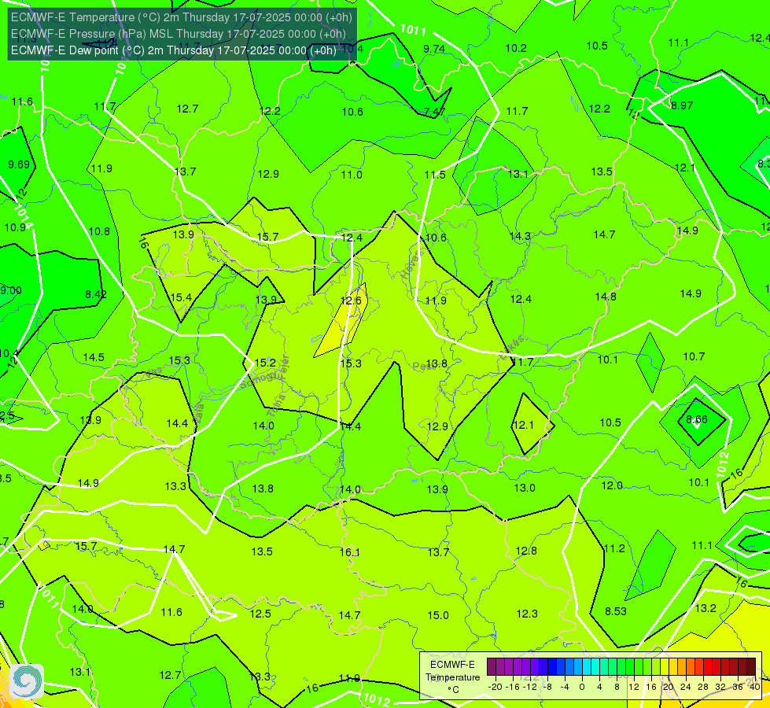Pick the darkest purple swatch above -20
The image size is (770, 708).
(x=492, y=667)
